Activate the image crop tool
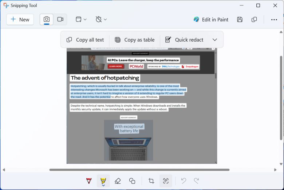 pyautogui.click(x=151, y=181)
